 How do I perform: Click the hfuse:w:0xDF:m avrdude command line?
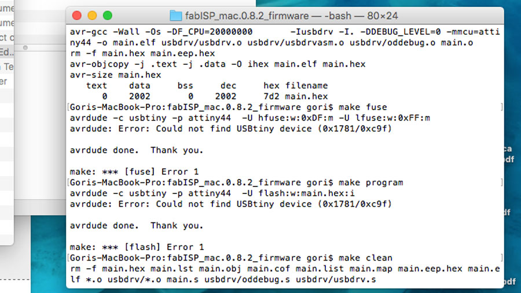click(x=250, y=118)
